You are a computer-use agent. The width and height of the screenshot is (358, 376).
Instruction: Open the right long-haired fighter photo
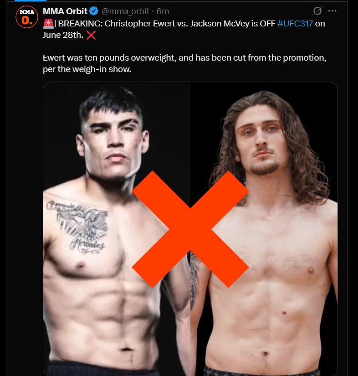[264, 229]
